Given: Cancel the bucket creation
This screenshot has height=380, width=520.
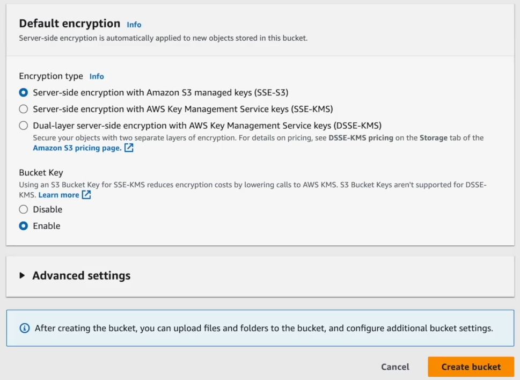Looking at the screenshot, I should click(x=395, y=367).
